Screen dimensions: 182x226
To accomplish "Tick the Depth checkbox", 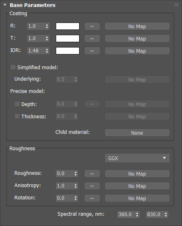I will (x=17, y=104).
